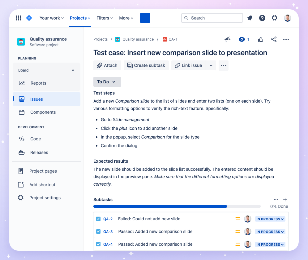Click the Link issue button
Image resolution: width=308 pixels, height=260 pixels.
point(189,65)
